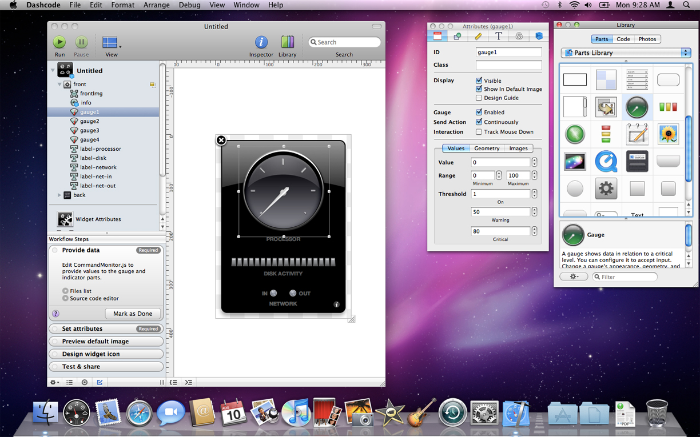
Task: Expand the Preview default image step
Action: 106,341
